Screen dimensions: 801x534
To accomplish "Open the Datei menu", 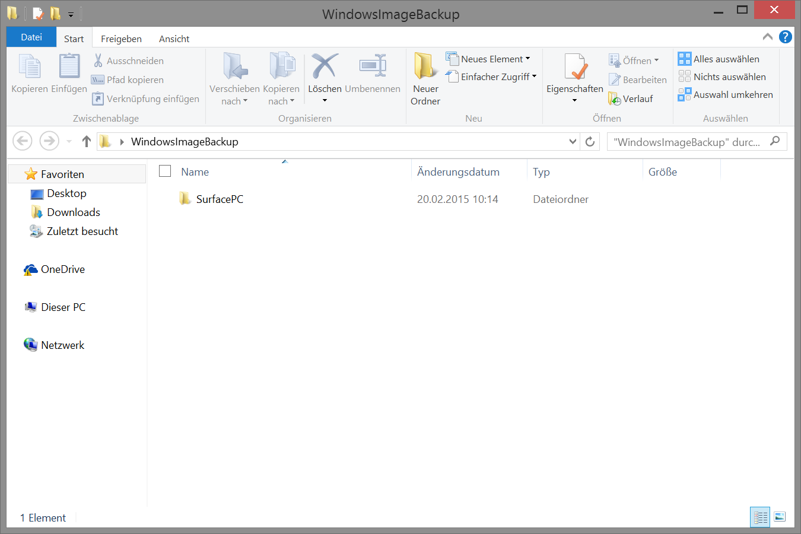I will (x=31, y=37).
